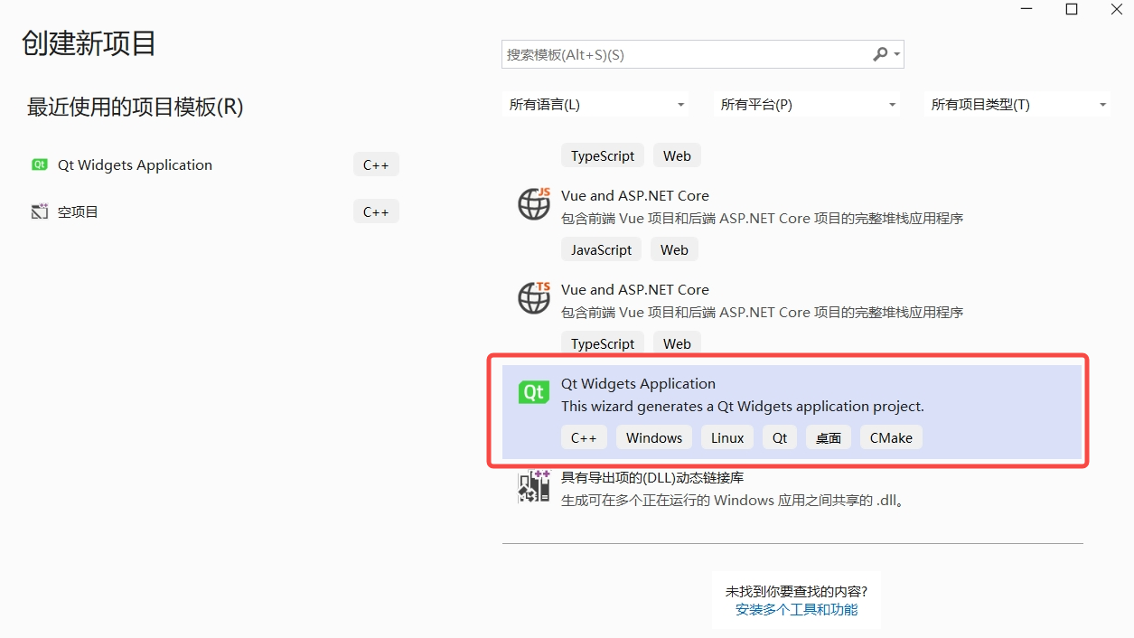1134x638 pixels.
Task: Select the Qt tag filter
Action: (779, 437)
